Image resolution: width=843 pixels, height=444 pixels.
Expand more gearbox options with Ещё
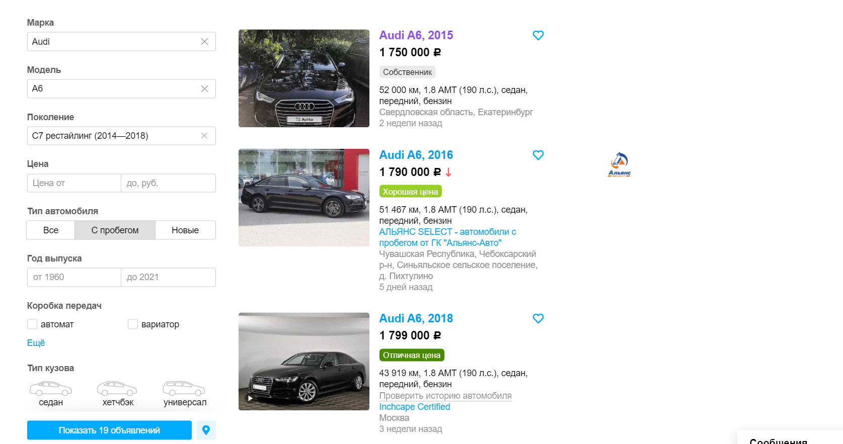click(x=36, y=343)
